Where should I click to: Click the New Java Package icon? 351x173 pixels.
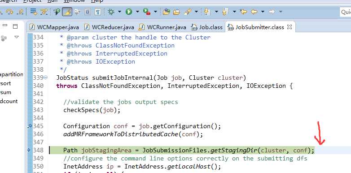166,12
